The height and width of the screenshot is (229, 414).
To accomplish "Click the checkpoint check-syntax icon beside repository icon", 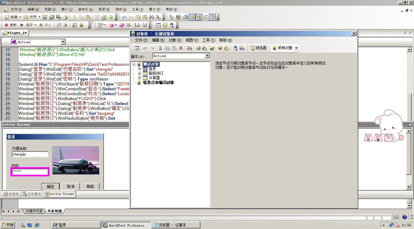I will pyautogui.click(x=74, y=25).
